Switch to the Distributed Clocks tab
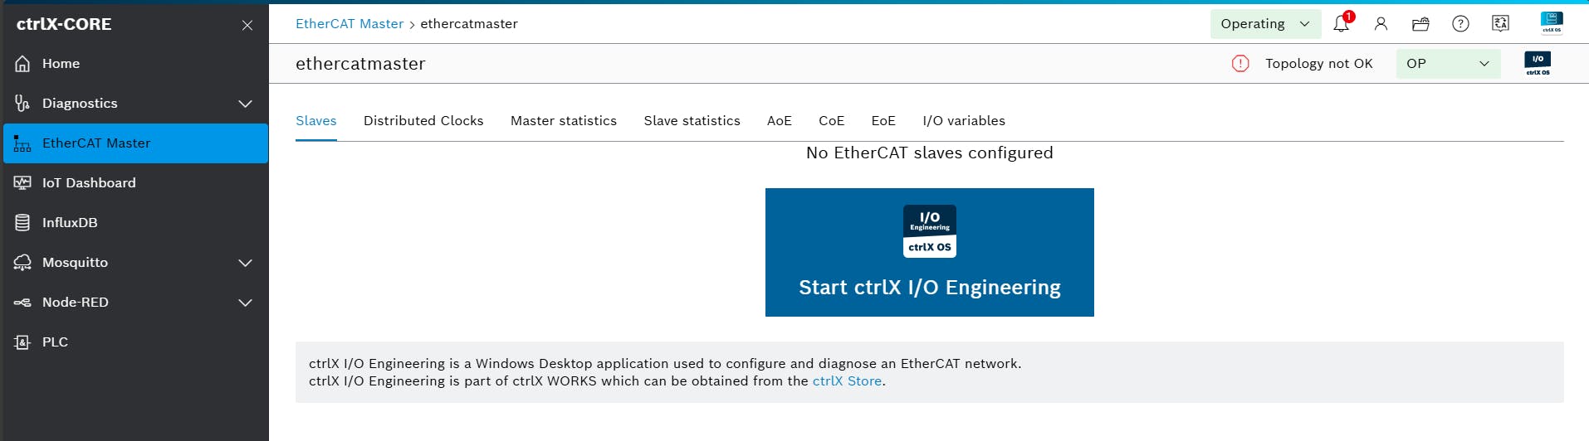1589x441 pixels. pos(423,121)
